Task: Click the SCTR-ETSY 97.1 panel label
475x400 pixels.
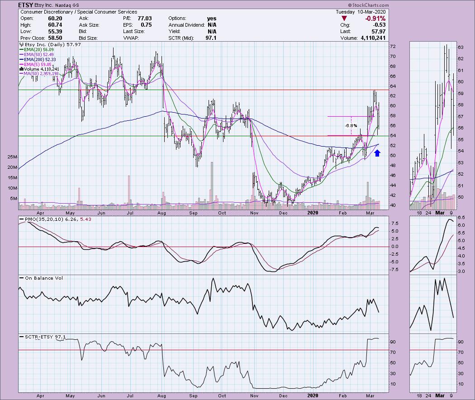Action: coord(43,337)
